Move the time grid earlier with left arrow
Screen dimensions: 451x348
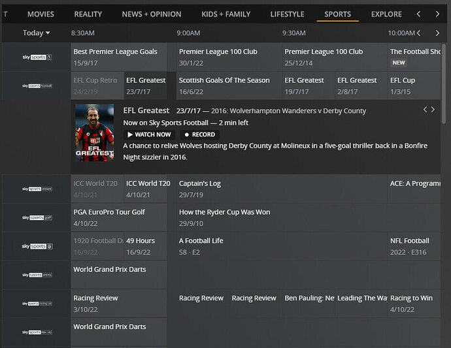click(419, 33)
